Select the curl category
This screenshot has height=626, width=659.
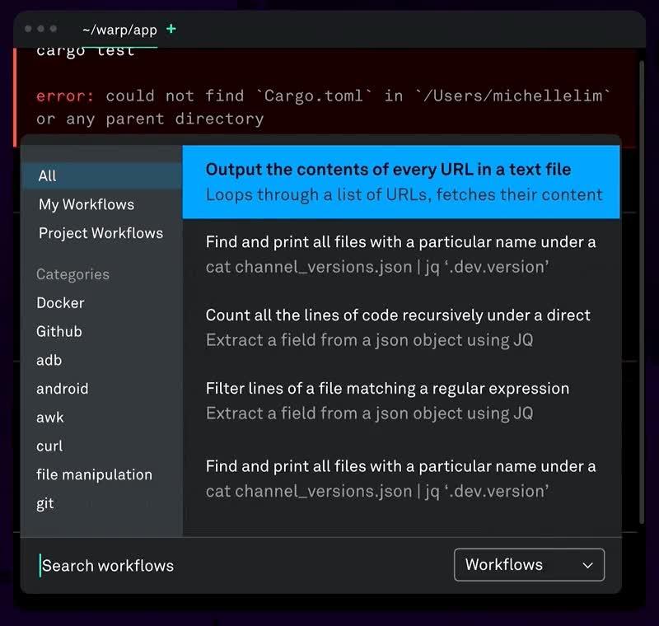(x=49, y=446)
